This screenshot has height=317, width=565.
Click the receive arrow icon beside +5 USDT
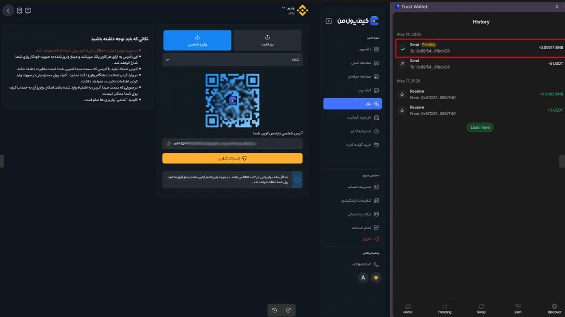pyautogui.click(x=402, y=110)
